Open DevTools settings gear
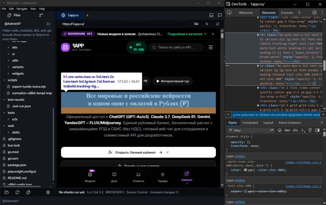 tap(315, 12)
